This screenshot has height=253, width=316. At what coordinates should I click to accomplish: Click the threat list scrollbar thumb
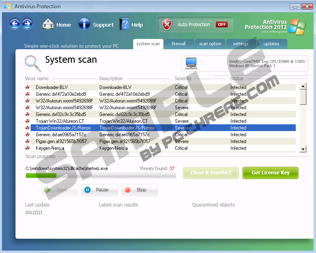point(303,97)
